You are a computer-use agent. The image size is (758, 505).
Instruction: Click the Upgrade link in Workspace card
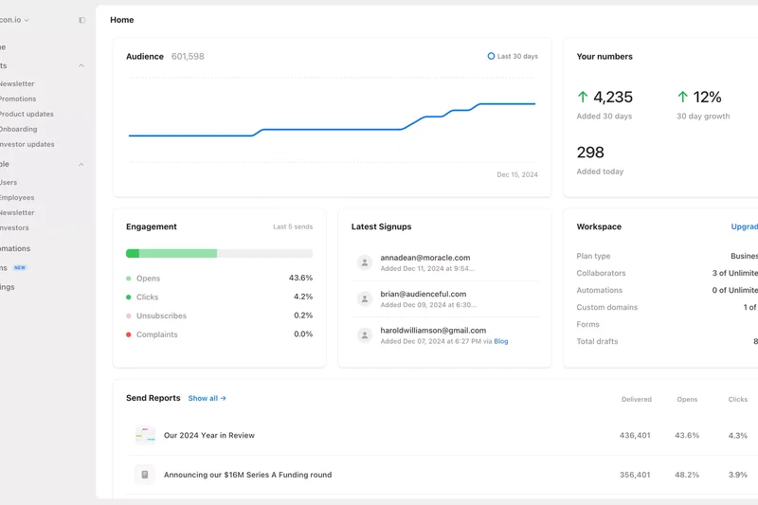click(x=745, y=226)
